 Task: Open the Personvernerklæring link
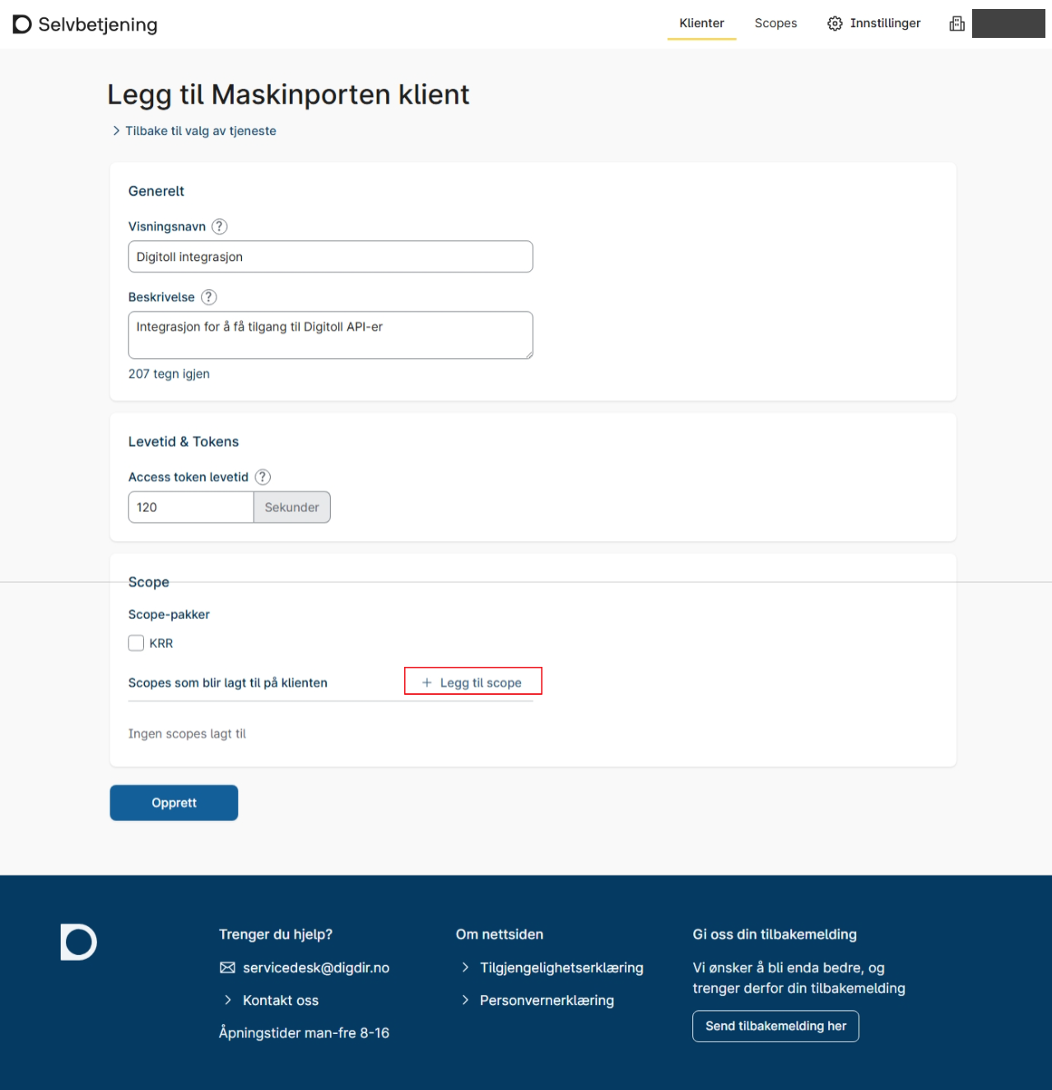[x=547, y=1000]
